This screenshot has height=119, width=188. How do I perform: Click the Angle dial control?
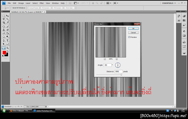click(118, 65)
